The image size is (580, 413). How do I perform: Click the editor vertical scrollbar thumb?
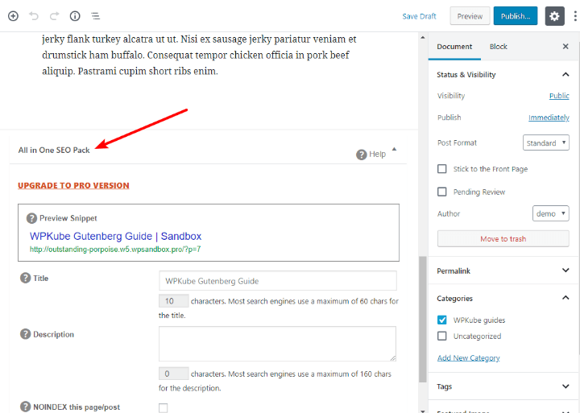pyautogui.click(x=423, y=319)
